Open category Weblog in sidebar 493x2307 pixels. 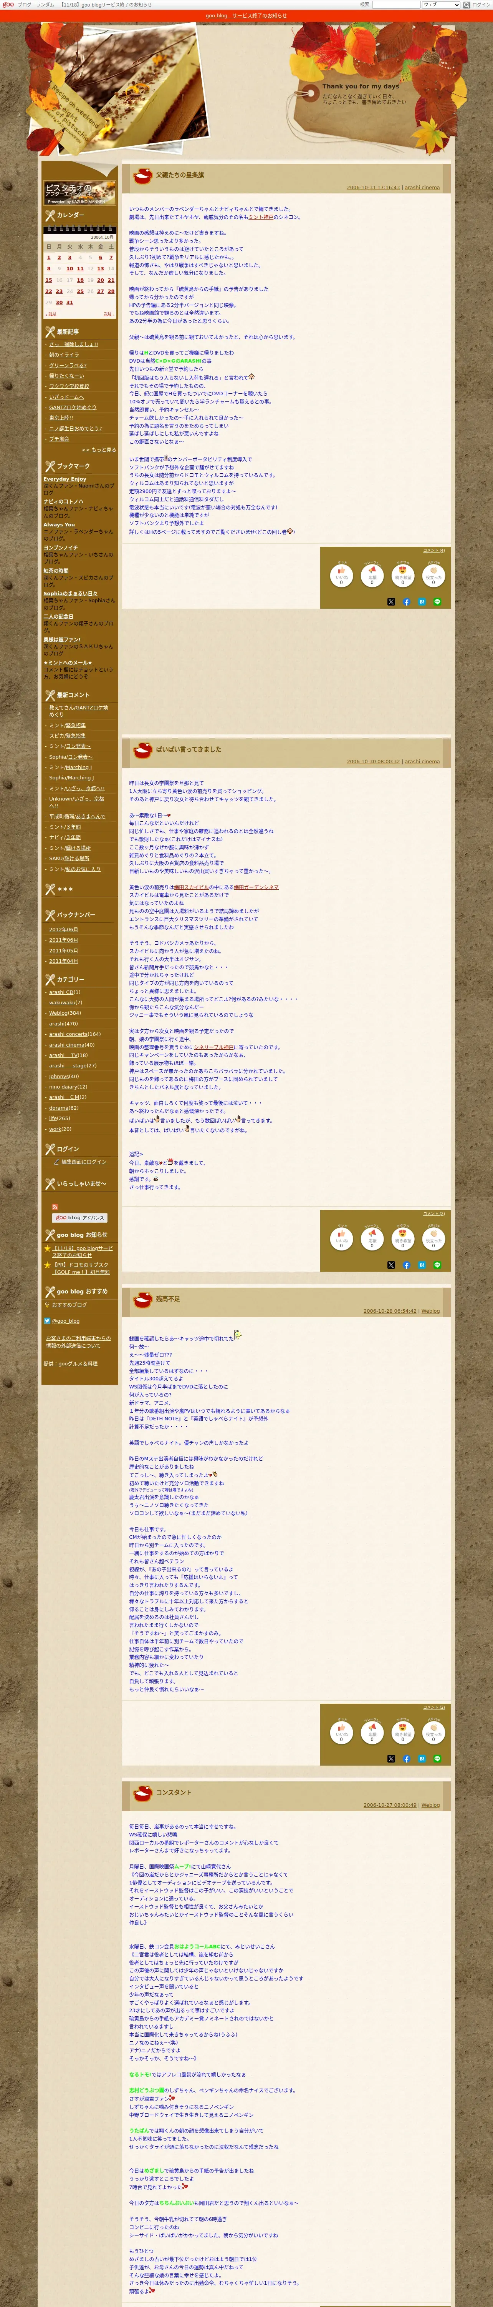click(58, 1013)
